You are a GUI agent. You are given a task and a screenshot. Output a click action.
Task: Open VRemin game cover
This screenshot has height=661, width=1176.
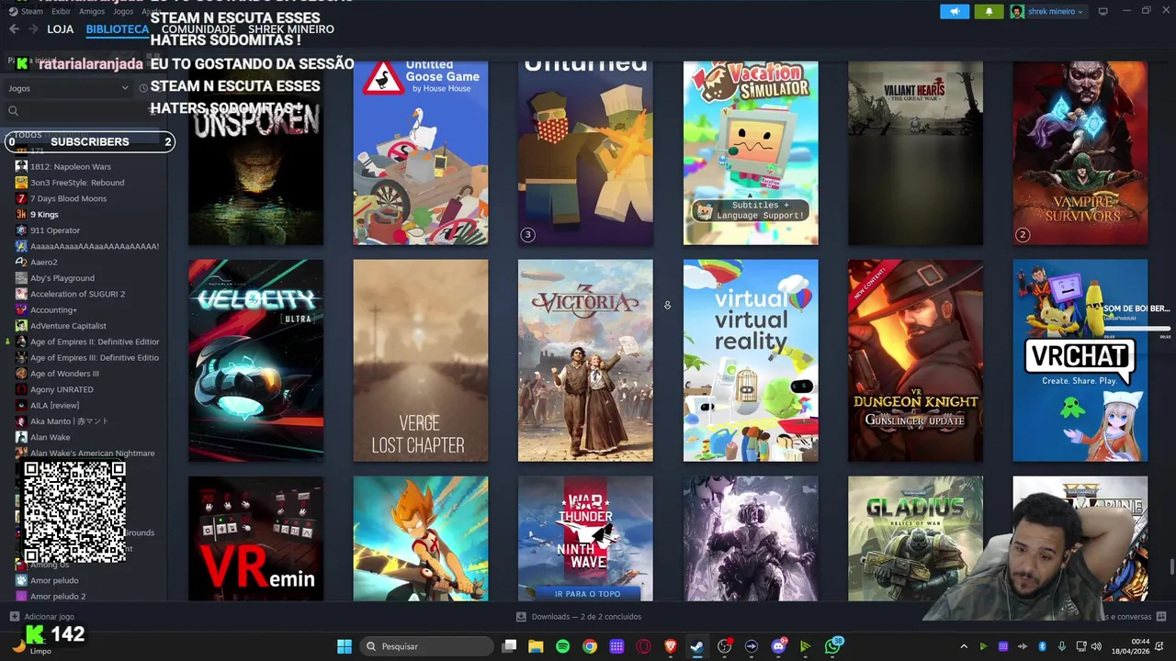(255, 538)
